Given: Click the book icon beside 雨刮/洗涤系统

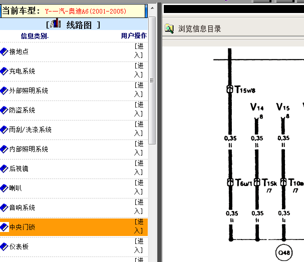Looking at the screenshot, I should tap(4, 129).
